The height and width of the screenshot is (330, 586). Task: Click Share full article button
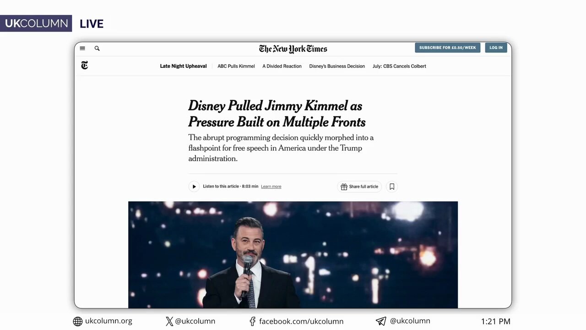point(359,187)
